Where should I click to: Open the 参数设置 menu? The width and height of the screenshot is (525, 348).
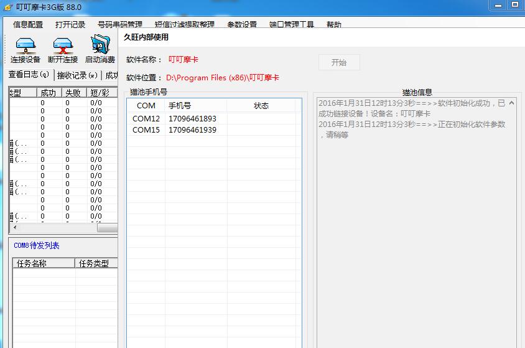point(242,24)
